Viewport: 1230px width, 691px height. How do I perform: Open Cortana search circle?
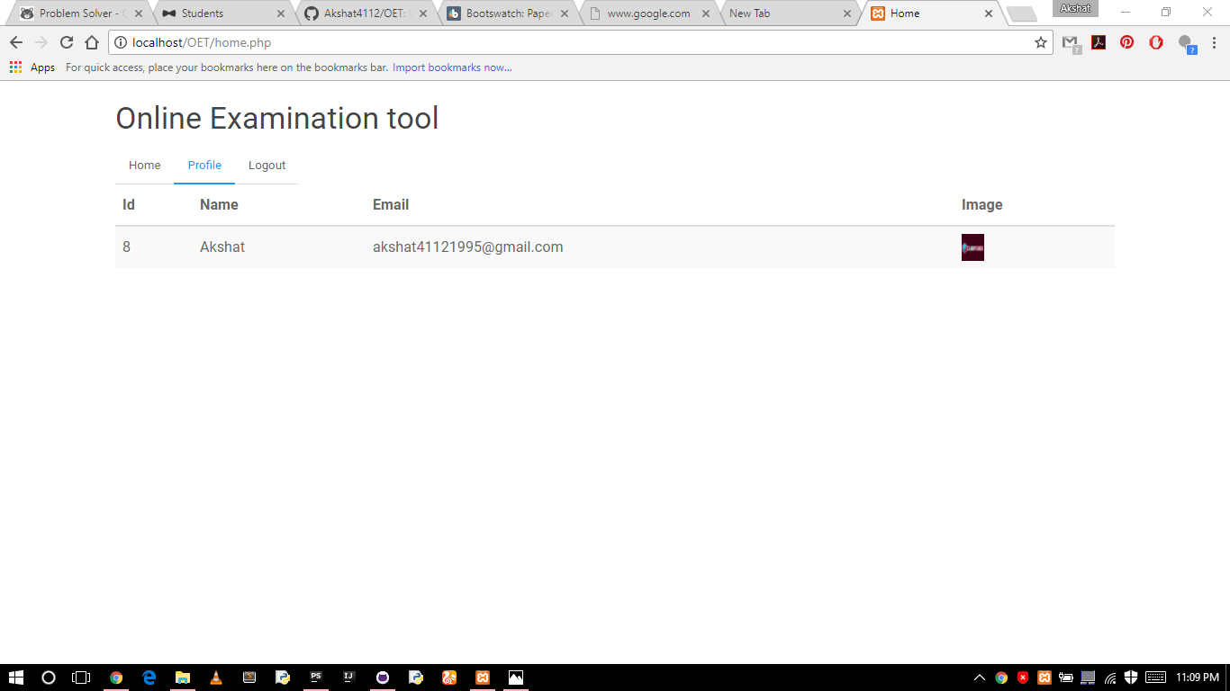pos(49,678)
